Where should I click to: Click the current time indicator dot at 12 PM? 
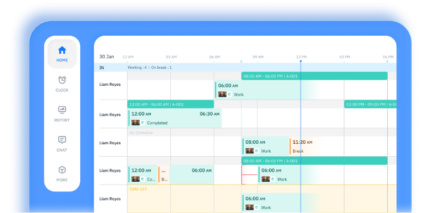(x=301, y=61)
